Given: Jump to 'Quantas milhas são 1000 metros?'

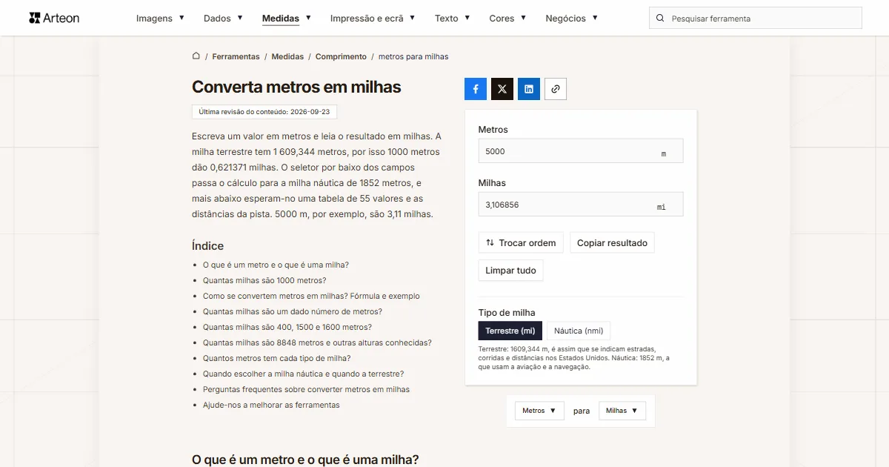Looking at the screenshot, I should (x=264, y=280).
